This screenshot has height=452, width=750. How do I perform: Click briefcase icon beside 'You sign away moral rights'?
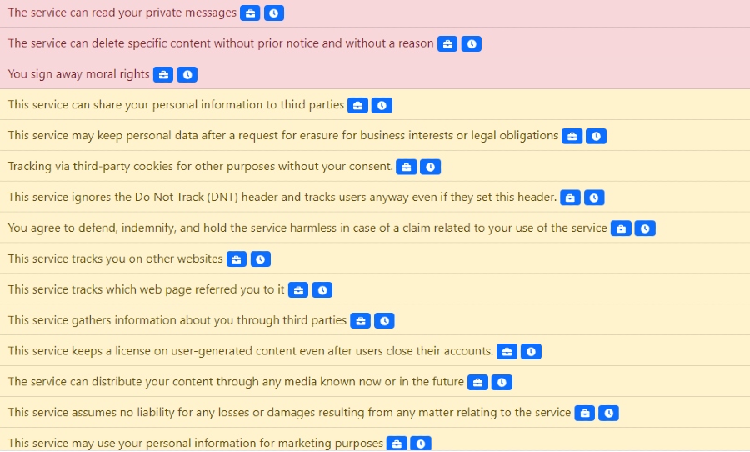tap(163, 75)
